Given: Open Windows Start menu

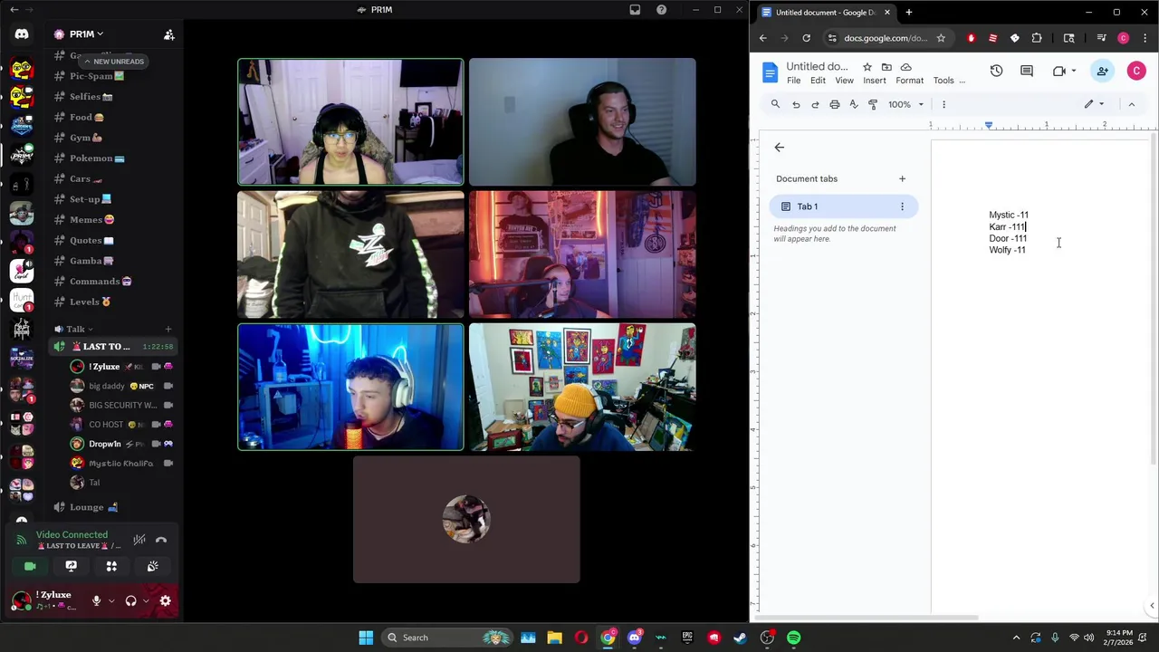Looking at the screenshot, I should pyautogui.click(x=366, y=638).
